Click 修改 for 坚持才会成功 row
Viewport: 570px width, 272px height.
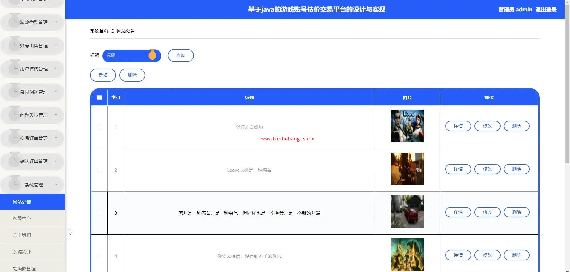[x=487, y=126]
